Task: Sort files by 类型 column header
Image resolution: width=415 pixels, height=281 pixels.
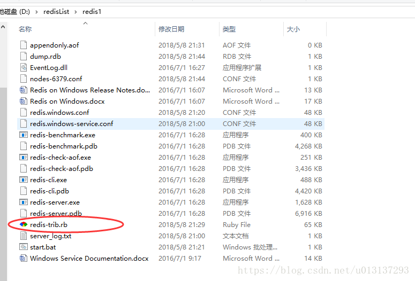Action: (x=229, y=29)
